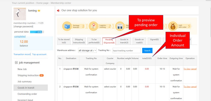The height and width of the screenshot is (101, 211).
Task: Click the crown icon beside loming
Action: (39, 10)
